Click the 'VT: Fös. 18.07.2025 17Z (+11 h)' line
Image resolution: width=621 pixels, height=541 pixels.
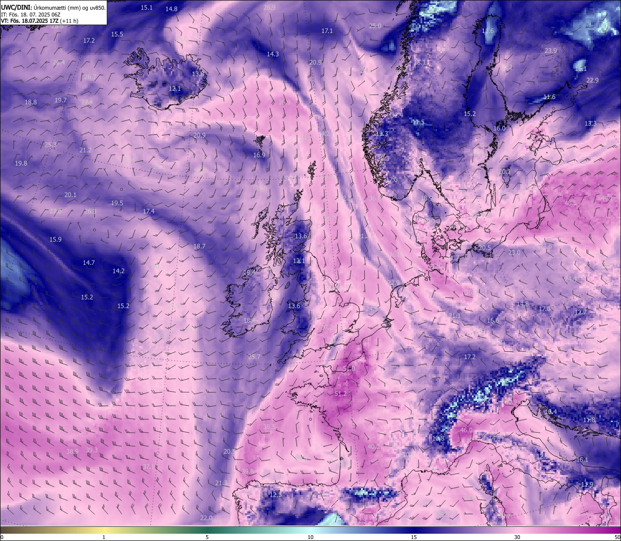point(40,21)
